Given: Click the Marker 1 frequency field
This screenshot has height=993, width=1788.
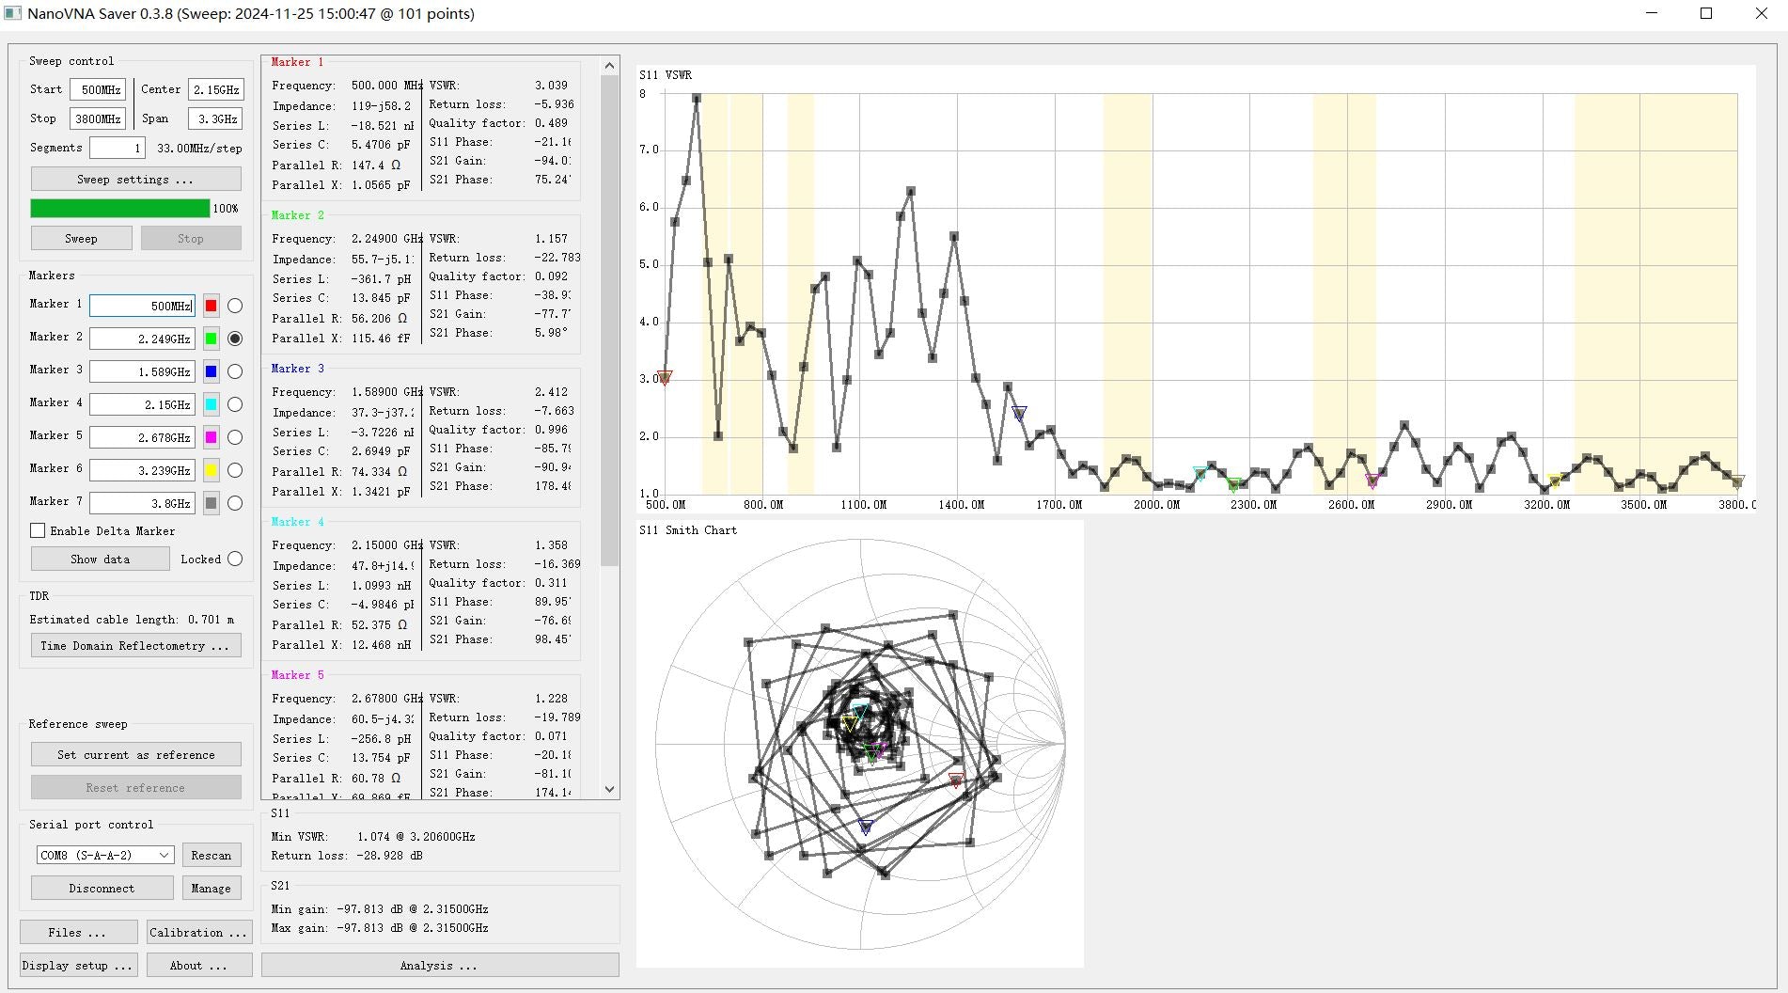Looking at the screenshot, I should [x=142, y=306].
